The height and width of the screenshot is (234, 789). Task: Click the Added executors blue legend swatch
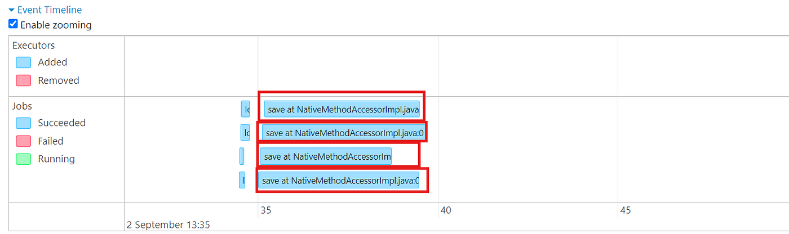[23, 62]
